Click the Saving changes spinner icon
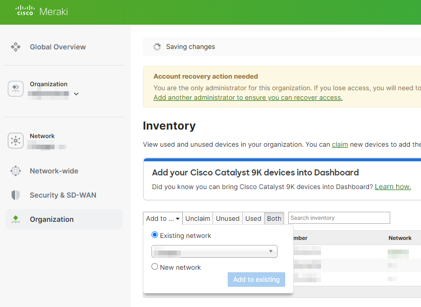 click(156, 46)
